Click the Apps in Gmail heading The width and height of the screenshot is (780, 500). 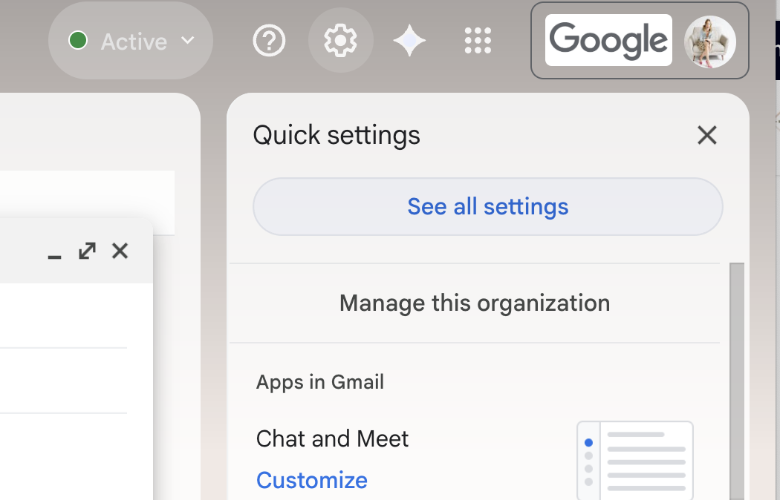tap(320, 382)
